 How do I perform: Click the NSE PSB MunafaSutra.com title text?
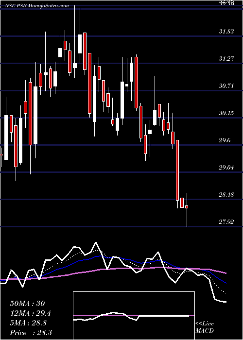pyautogui.click(x=37, y=6)
